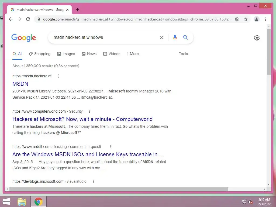The width and height of the screenshot is (276, 207).
Task: Open File Explorer from taskbar
Action: pyautogui.click(x=22, y=202)
